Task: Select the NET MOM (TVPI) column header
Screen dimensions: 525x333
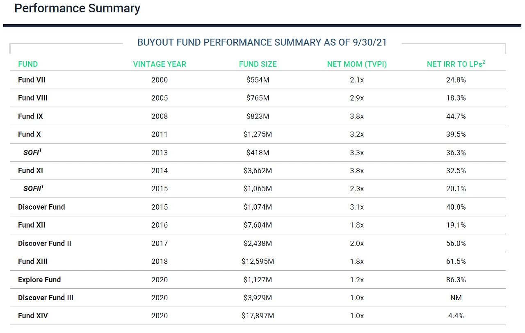Action: tap(357, 64)
